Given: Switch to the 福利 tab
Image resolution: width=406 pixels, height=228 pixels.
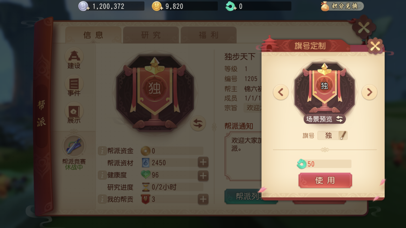Looking at the screenshot, I should tap(208, 35).
